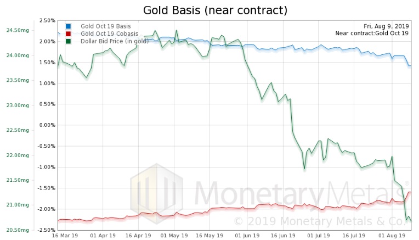Select the Fri, Aug 9, 2019 date text
This screenshot has width=419, height=240.
387,26
